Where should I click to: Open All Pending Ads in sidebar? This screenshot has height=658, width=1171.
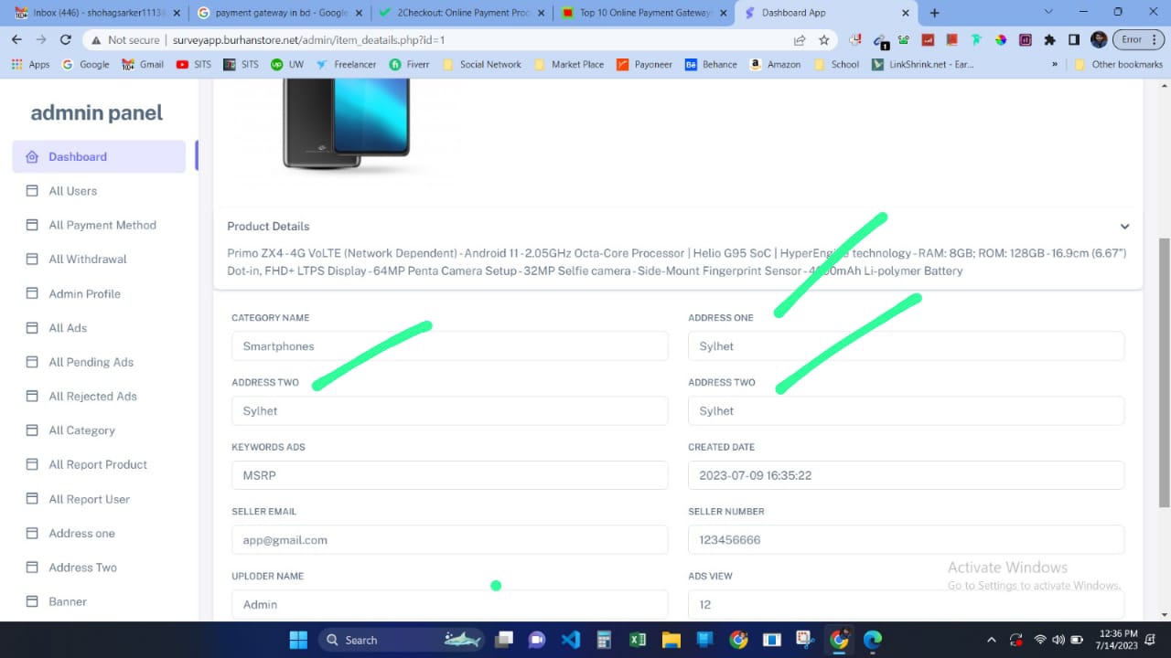91,362
